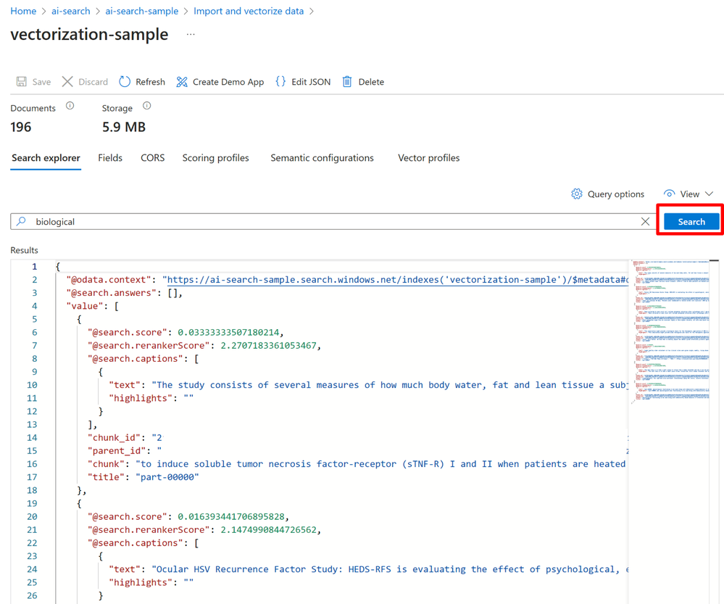Click the Storage value 5.9 MB

[x=124, y=127]
